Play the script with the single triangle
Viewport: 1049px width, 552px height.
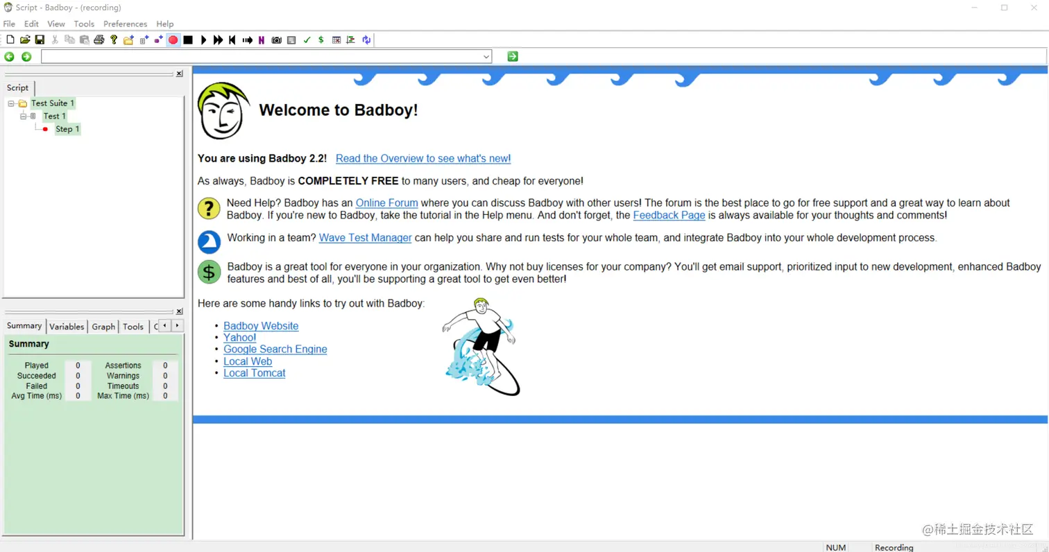click(x=204, y=40)
